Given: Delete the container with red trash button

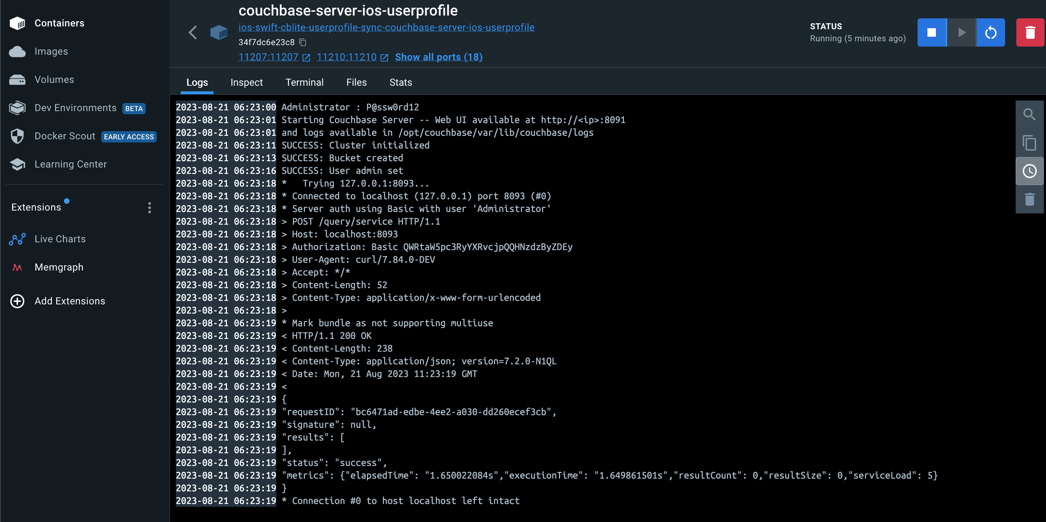Looking at the screenshot, I should tap(1030, 32).
